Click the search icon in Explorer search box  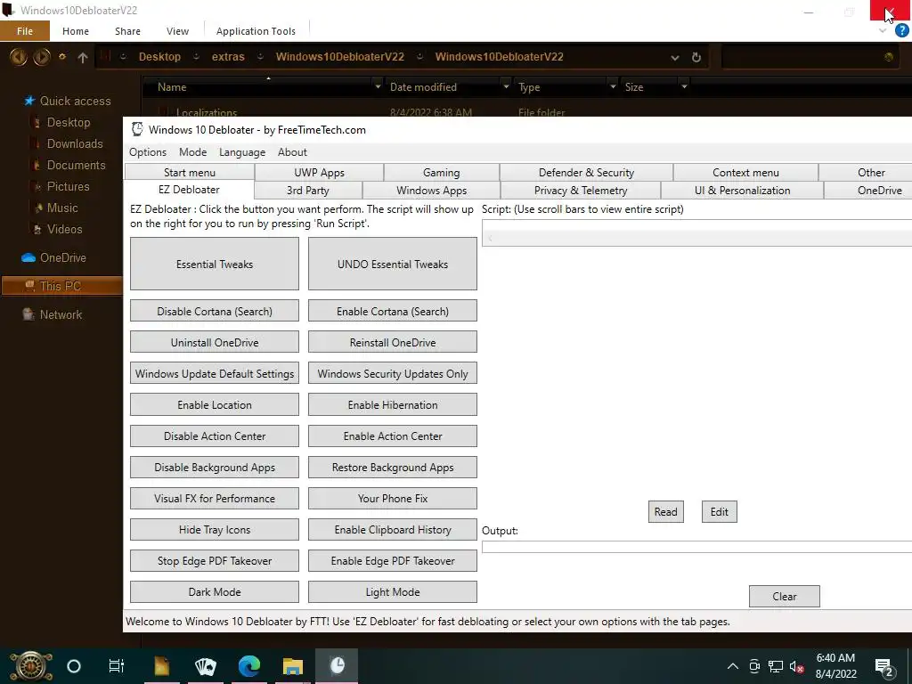click(888, 57)
